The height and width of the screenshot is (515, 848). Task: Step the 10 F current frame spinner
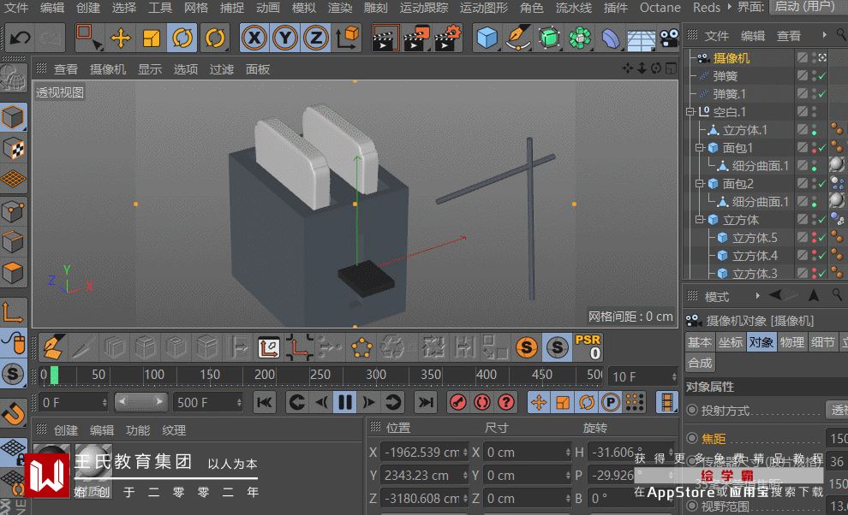(x=674, y=376)
